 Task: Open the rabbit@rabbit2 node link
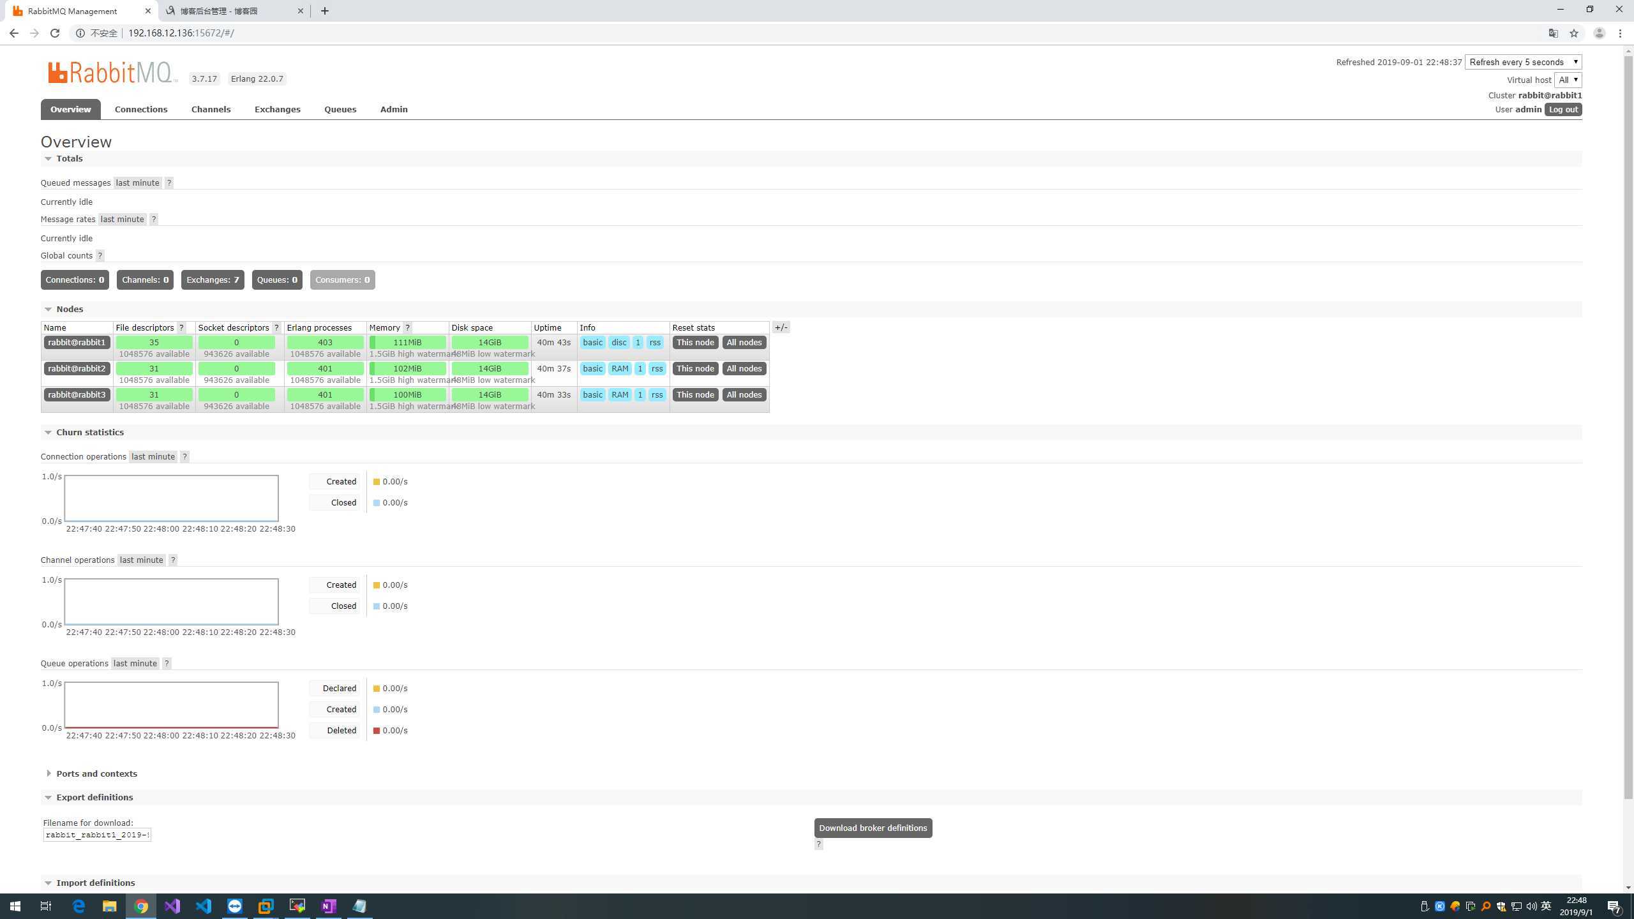[77, 369]
